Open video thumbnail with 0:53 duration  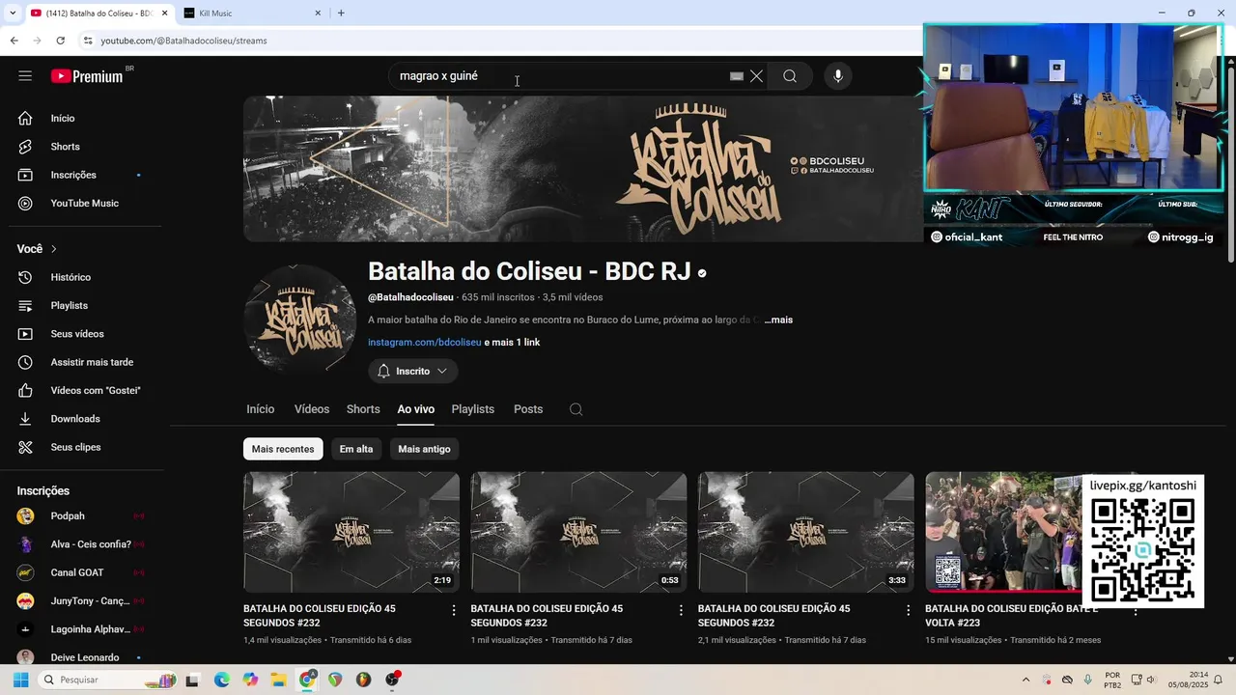pyautogui.click(x=578, y=532)
